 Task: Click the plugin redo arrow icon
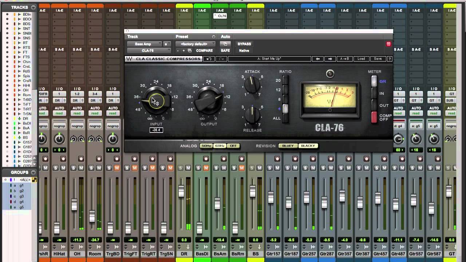point(221,59)
